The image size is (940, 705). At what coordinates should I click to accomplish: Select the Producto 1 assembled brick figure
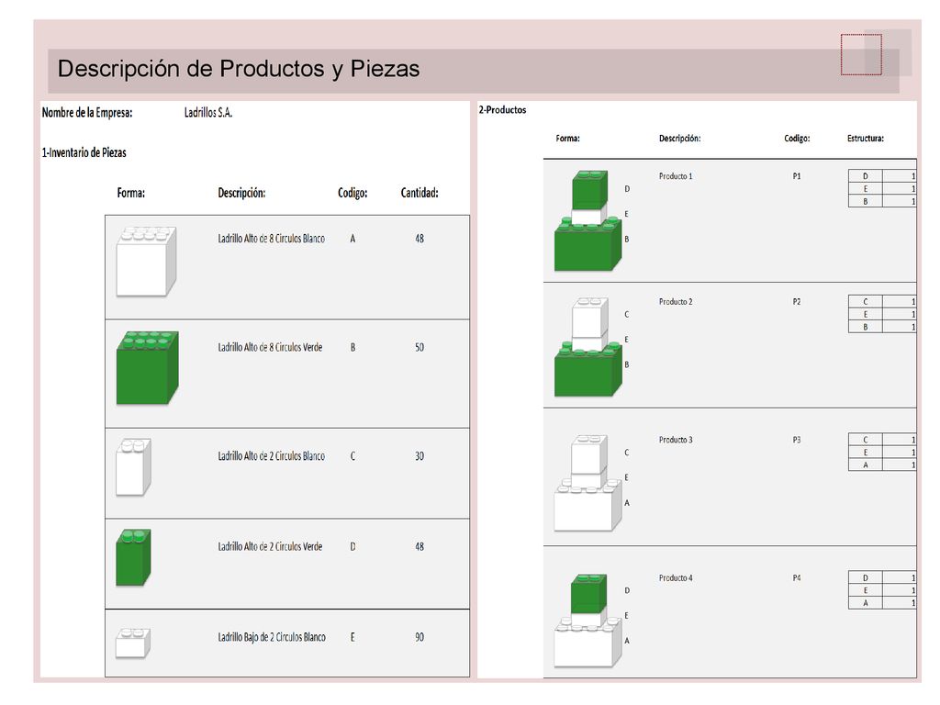tap(588, 220)
